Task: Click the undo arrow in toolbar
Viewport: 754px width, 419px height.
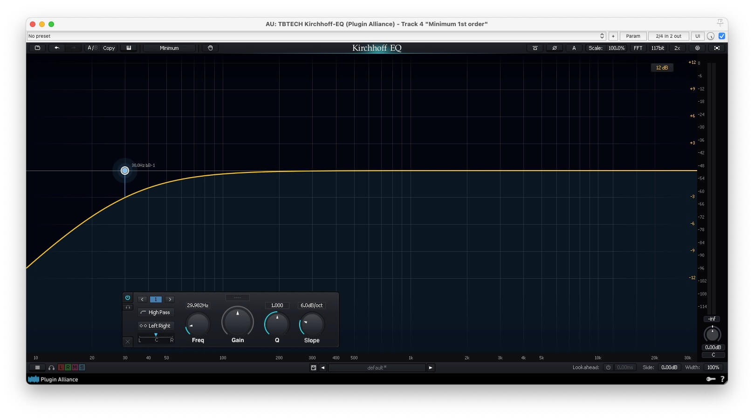Action: [x=57, y=48]
